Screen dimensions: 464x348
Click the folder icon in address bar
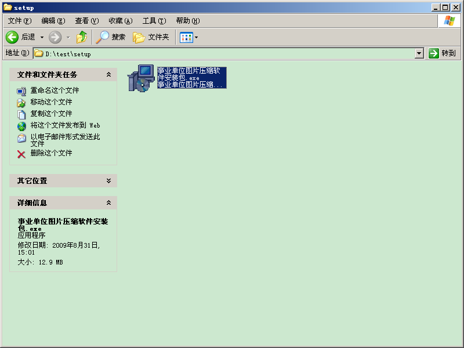point(39,53)
